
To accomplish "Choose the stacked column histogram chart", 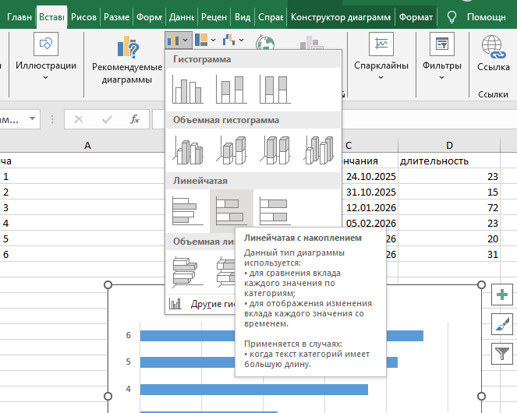I will [x=232, y=90].
